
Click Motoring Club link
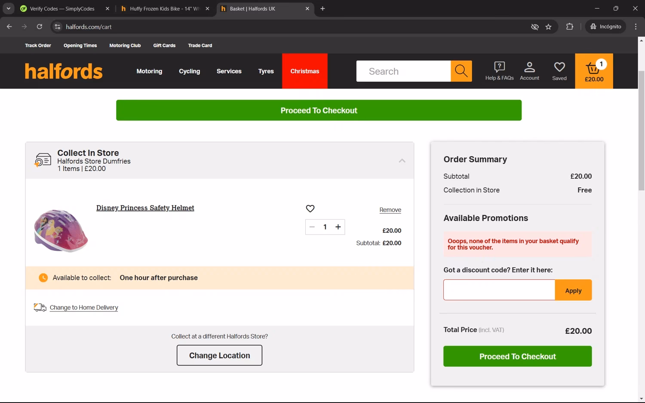tap(125, 46)
